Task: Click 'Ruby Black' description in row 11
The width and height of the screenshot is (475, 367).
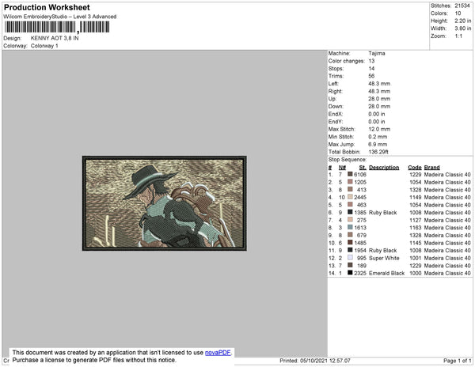Action: pos(383,250)
